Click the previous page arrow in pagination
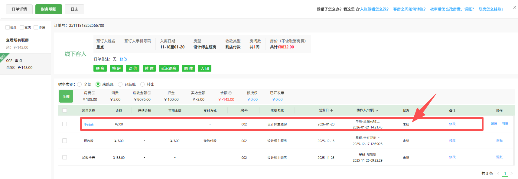The height and width of the screenshot is (179, 518). [x=498, y=174]
